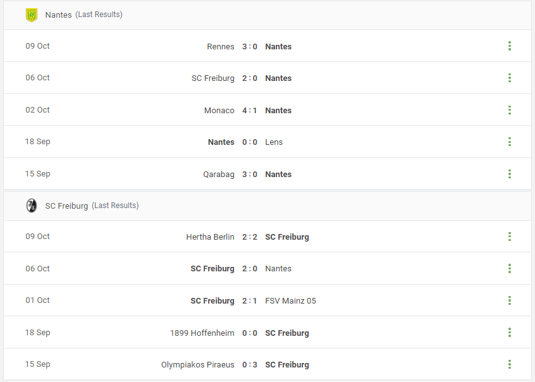Click "(Last Results)" label beside SC Freiburg header

pyautogui.click(x=115, y=205)
